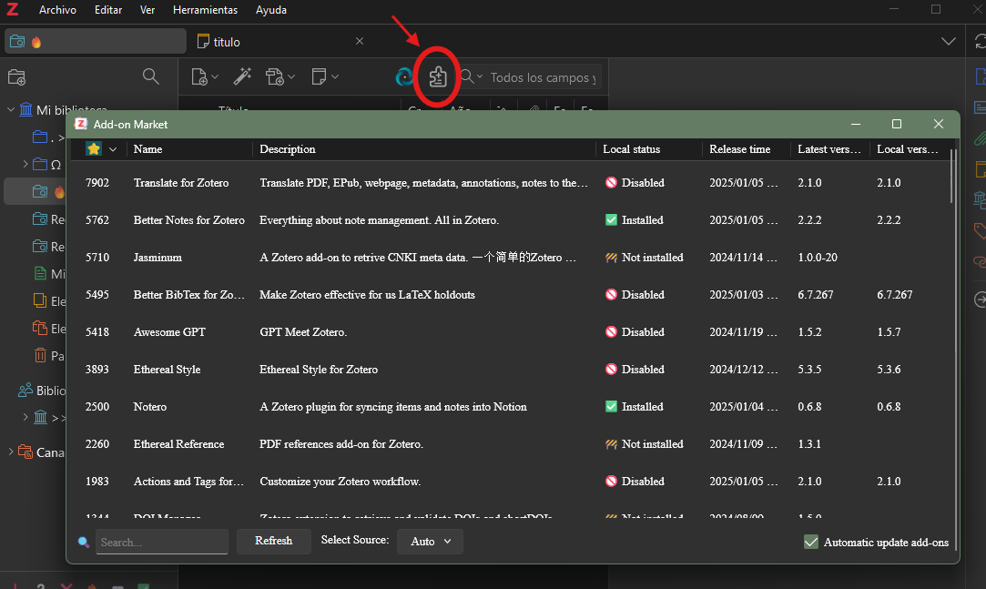986x589 pixels.
Task: Open the attachments paperclip pane icon
Action: pos(980,138)
